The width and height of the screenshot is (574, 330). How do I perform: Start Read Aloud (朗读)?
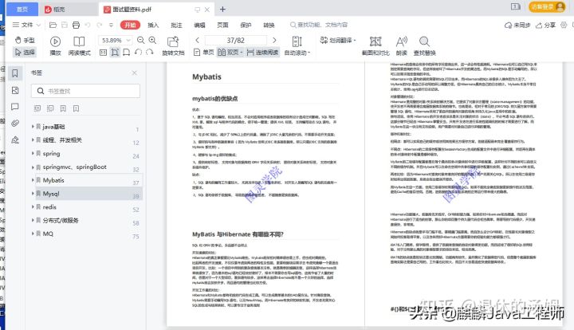[x=402, y=46]
